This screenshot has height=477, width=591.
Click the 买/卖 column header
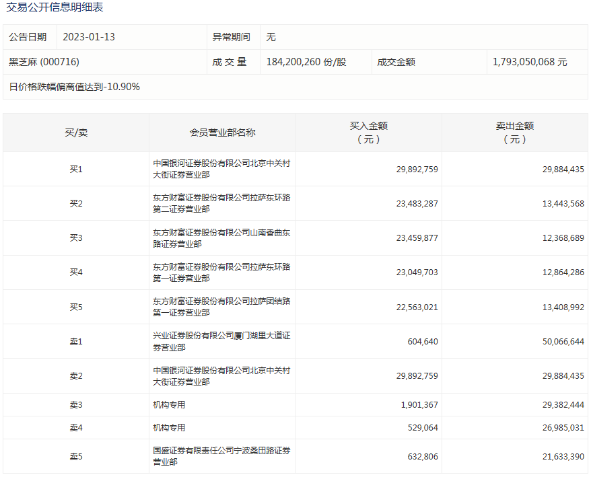coord(76,133)
